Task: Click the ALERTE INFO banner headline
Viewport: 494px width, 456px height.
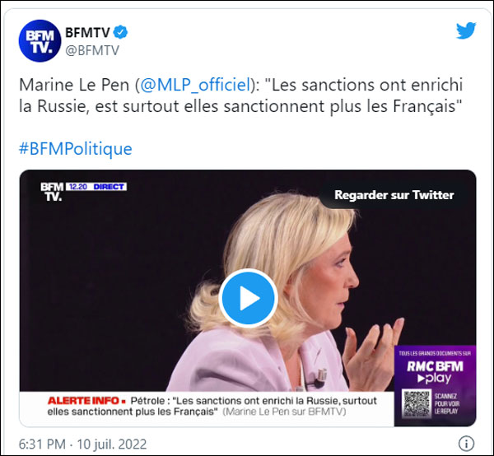Action: (212, 407)
